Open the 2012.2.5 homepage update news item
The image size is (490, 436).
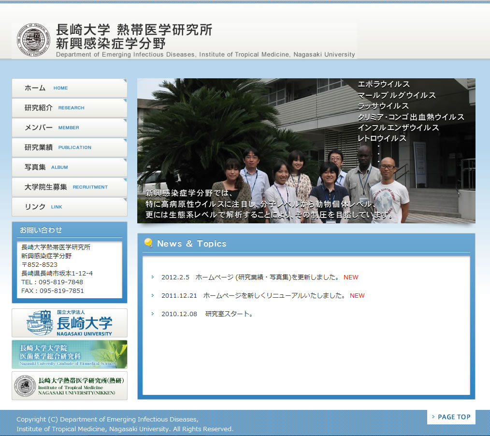click(x=250, y=277)
